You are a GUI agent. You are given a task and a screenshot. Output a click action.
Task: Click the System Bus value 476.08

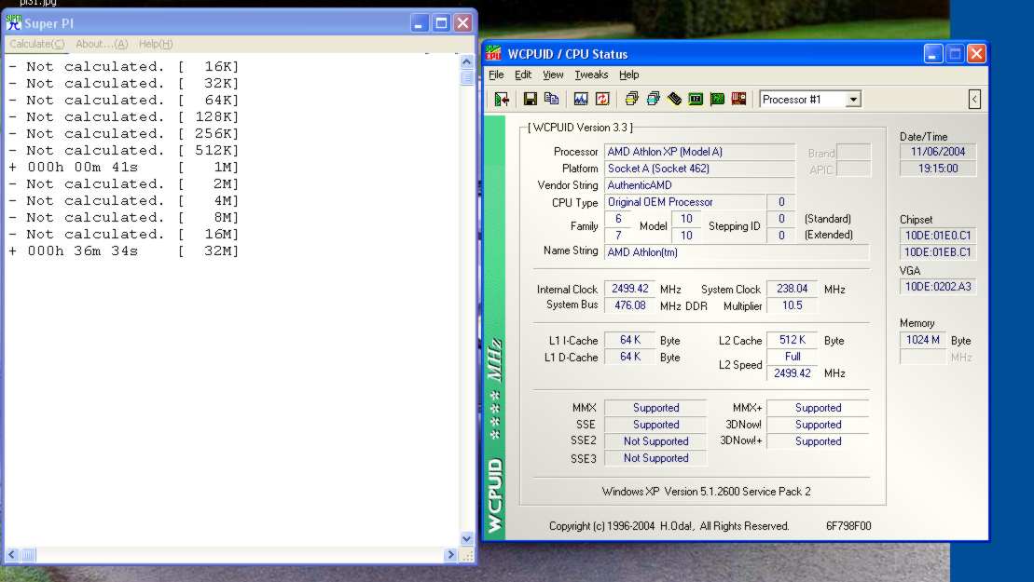(x=629, y=305)
